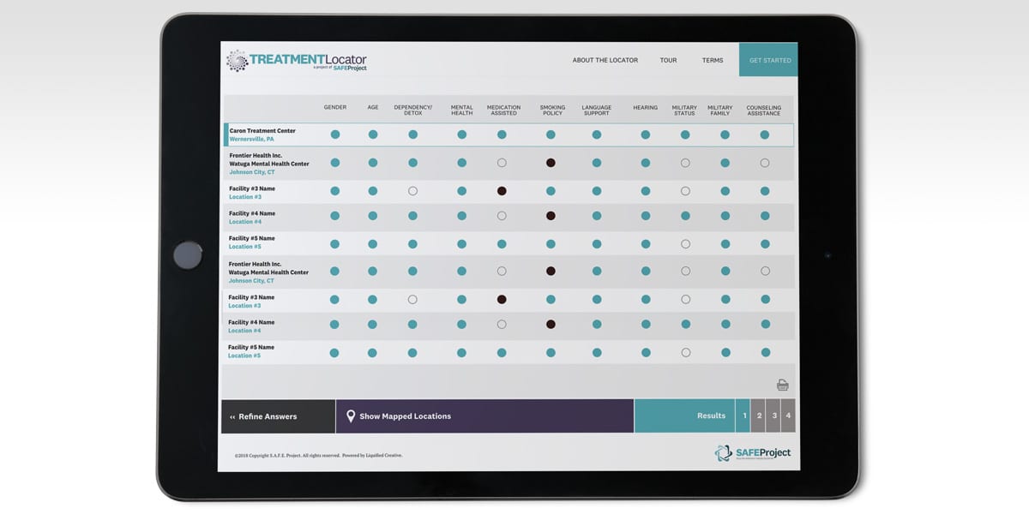The image size is (1029, 514).
Task: Click the Refine Answers back arrows
Action: [232, 417]
